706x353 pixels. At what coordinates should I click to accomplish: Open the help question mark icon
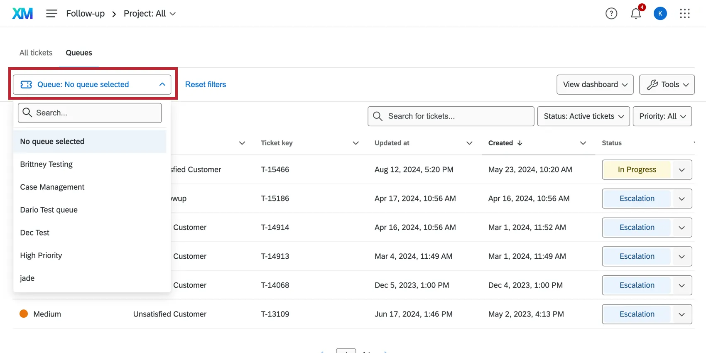611,14
